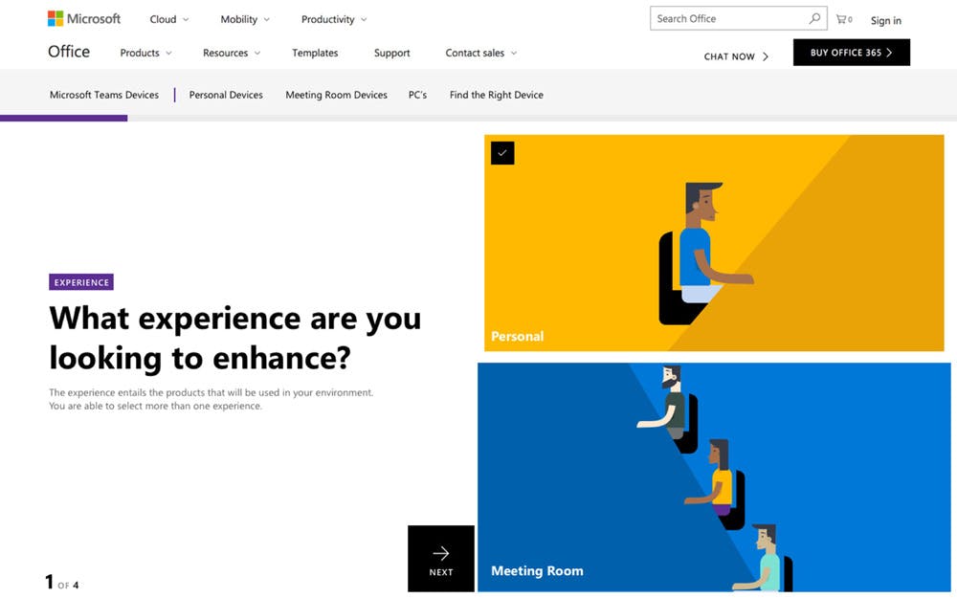Expand the Productivity dropdown menu

pyautogui.click(x=334, y=19)
